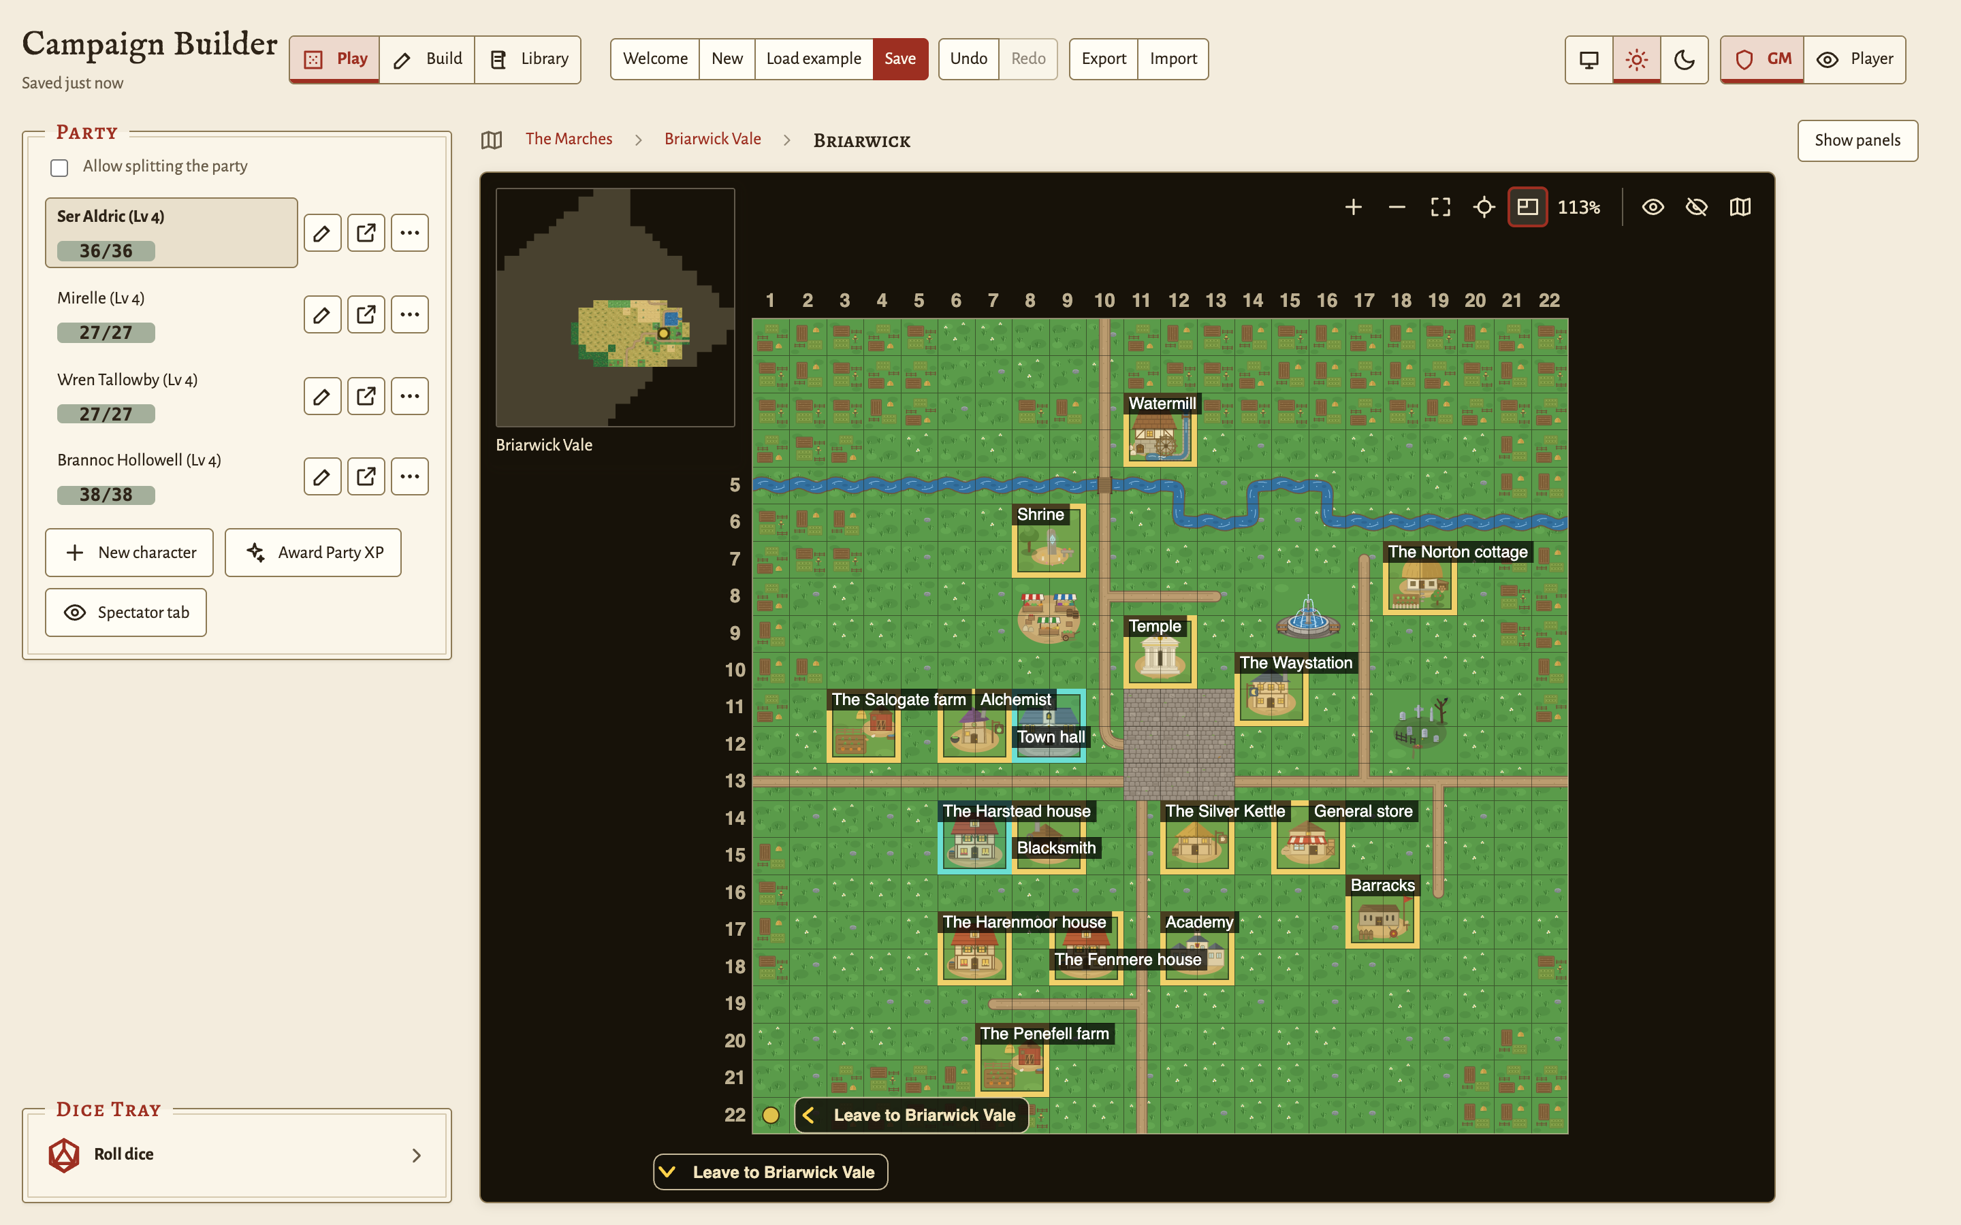
Task: Open Ser Aldric's sheet in new window
Action: [x=366, y=233]
